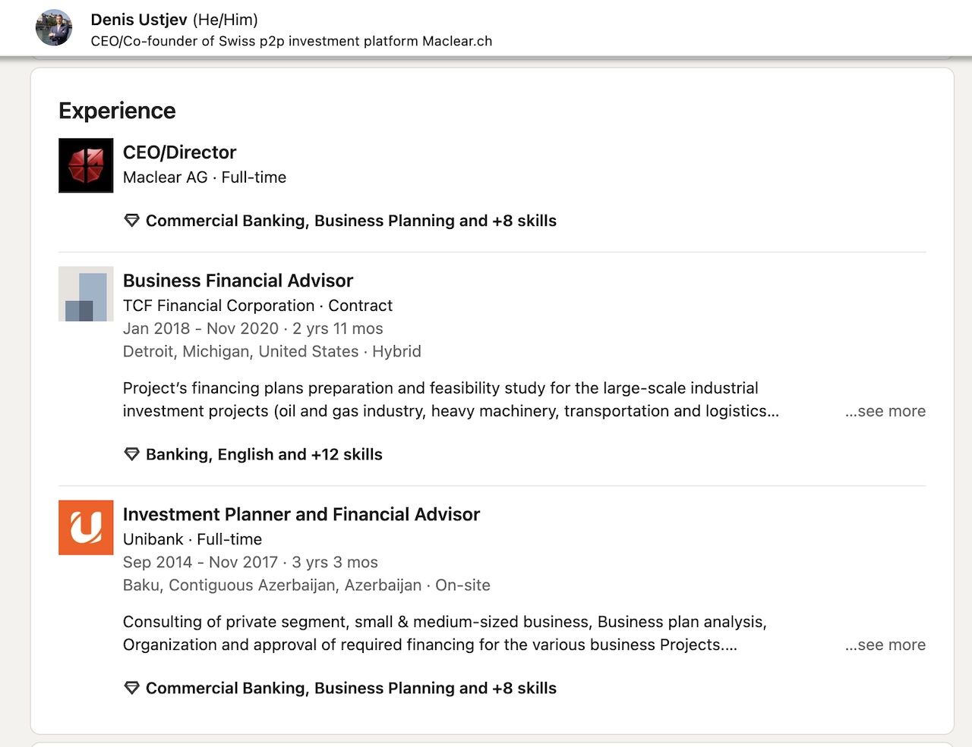Click the orange Unibank logo

tap(86, 527)
